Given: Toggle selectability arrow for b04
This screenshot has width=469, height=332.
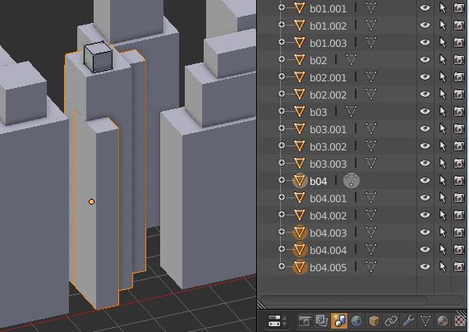Looking at the screenshot, I should tap(443, 181).
